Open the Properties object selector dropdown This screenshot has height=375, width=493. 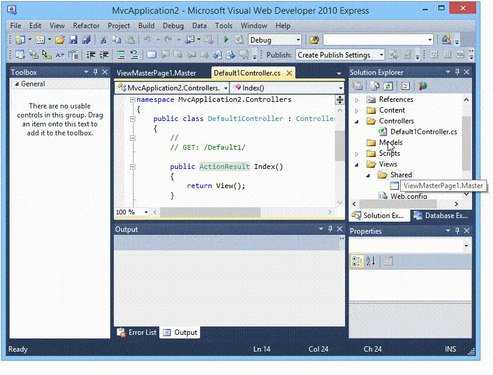pos(466,246)
